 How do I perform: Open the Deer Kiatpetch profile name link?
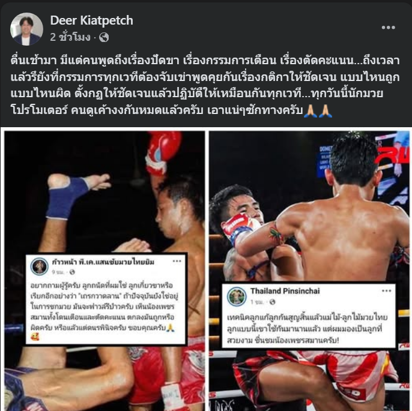pyautogui.click(x=91, y=20)
